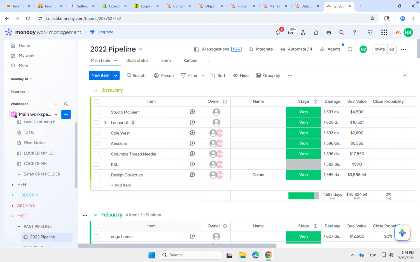Collapse the board header with chevron up
This screenshot has width=420, height=262.
tap(405, 75)
